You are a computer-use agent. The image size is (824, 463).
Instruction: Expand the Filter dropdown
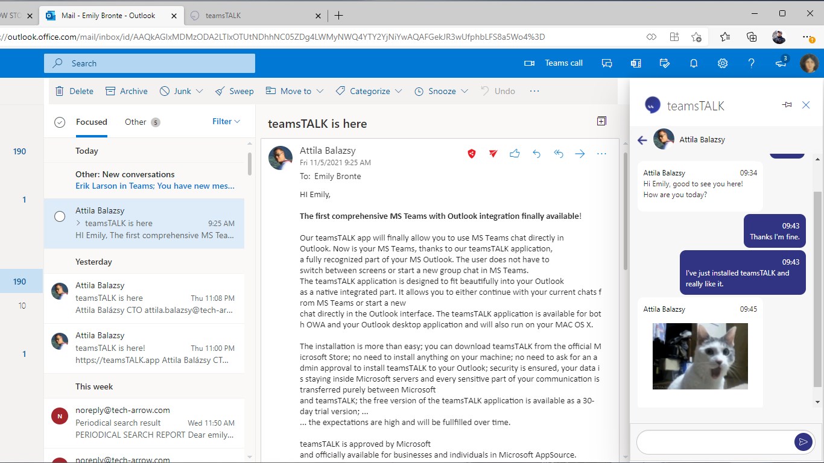[x=226, y=122]
